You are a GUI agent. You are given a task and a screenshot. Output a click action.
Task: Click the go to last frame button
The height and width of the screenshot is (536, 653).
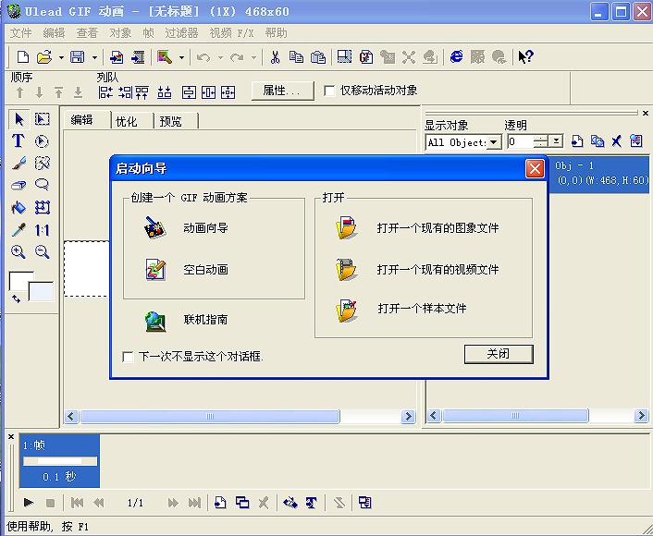click(194, 503)
